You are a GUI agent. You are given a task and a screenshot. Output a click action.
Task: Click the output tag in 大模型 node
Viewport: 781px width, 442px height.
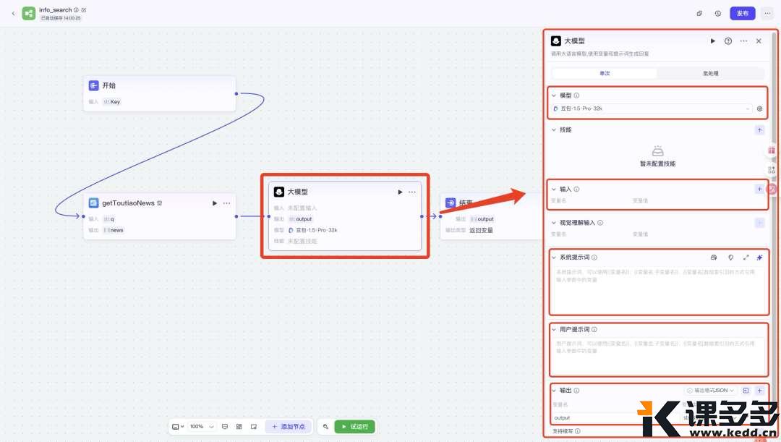(x=300, y=218)
